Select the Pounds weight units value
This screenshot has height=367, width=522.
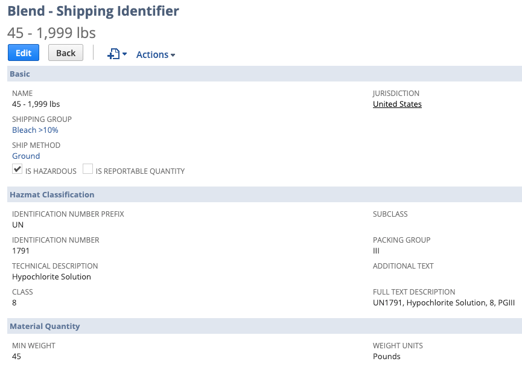[x=386, y=356]
